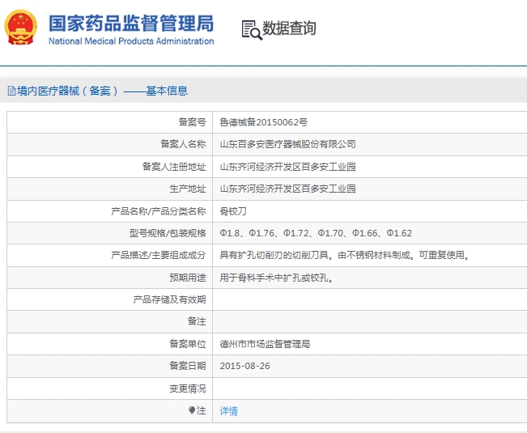
Task: Select the 生产地址 label
Action: 188,189
